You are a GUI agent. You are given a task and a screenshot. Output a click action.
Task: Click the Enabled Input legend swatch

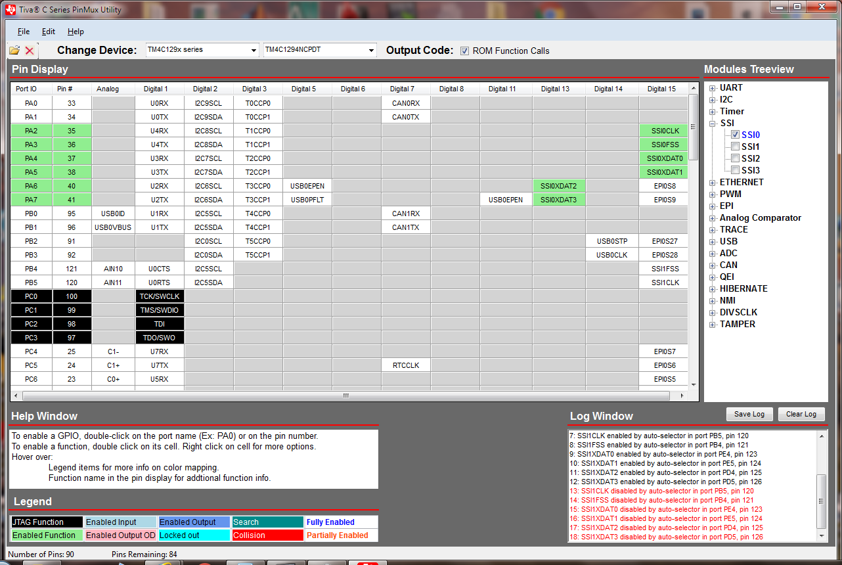(x=120, y=522)
